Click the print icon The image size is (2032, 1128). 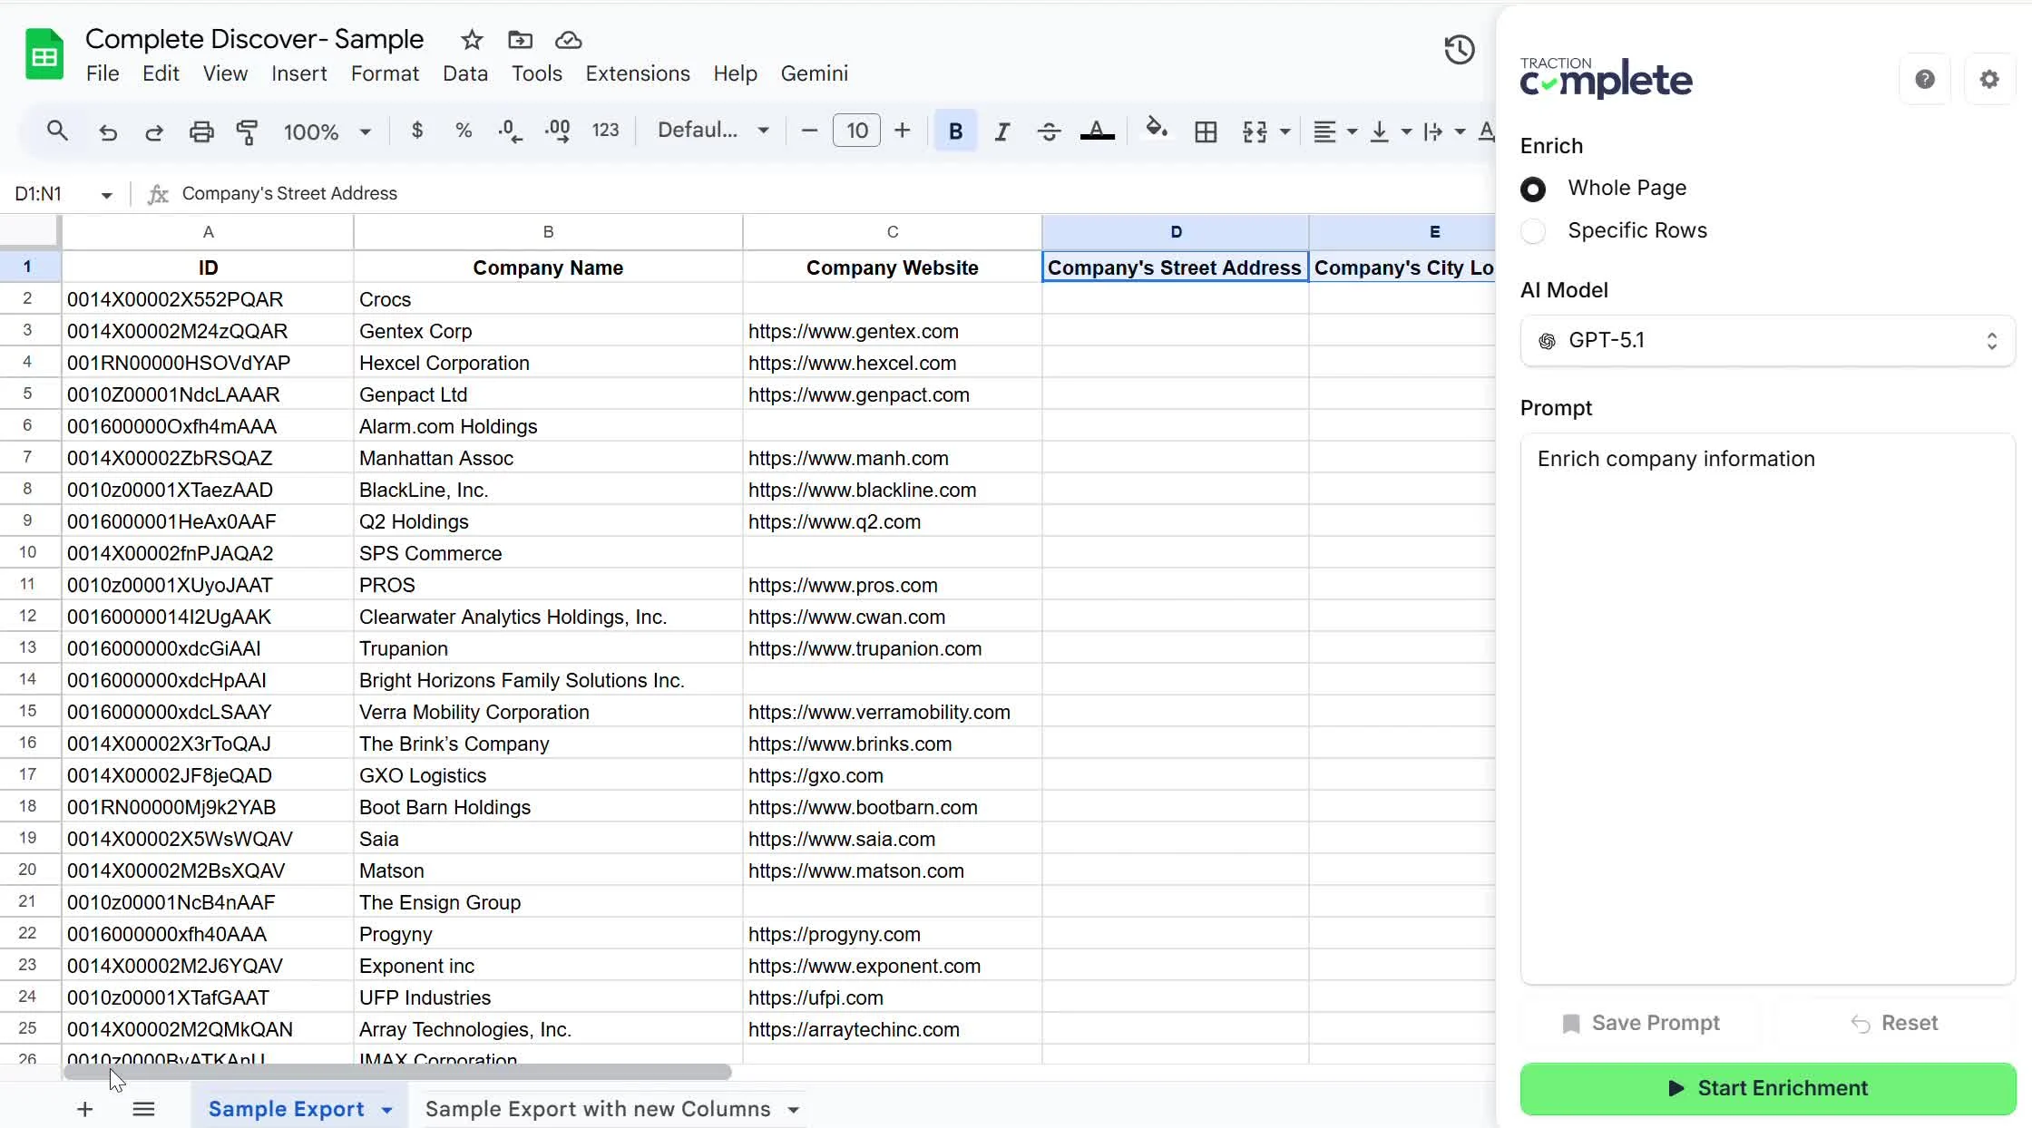[200, 131]
